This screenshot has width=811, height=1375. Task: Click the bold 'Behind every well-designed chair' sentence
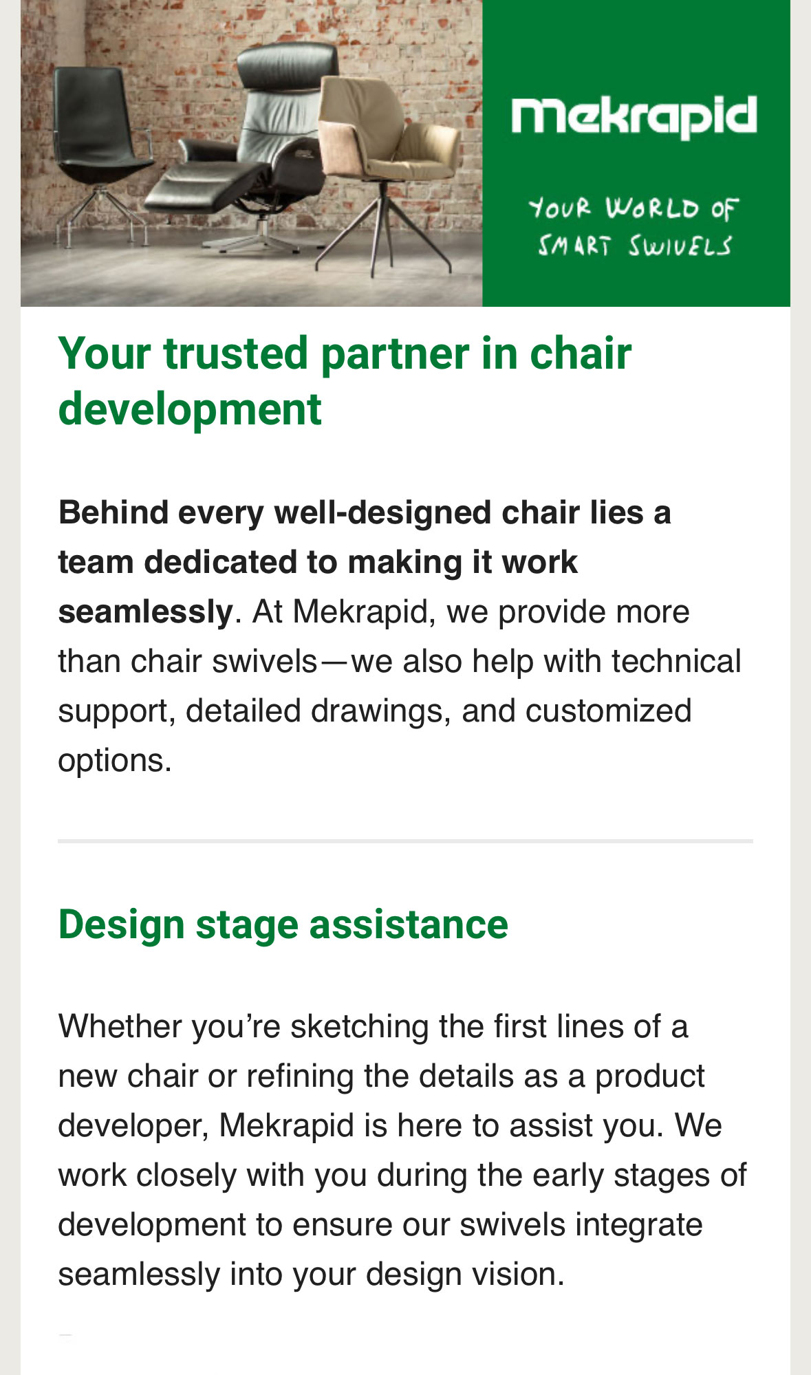365,562
